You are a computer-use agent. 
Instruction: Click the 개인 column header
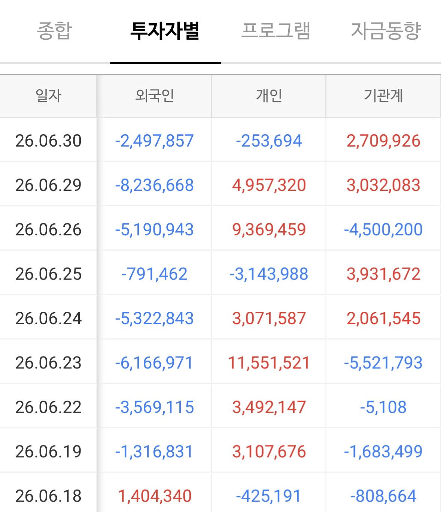point(269,96)
